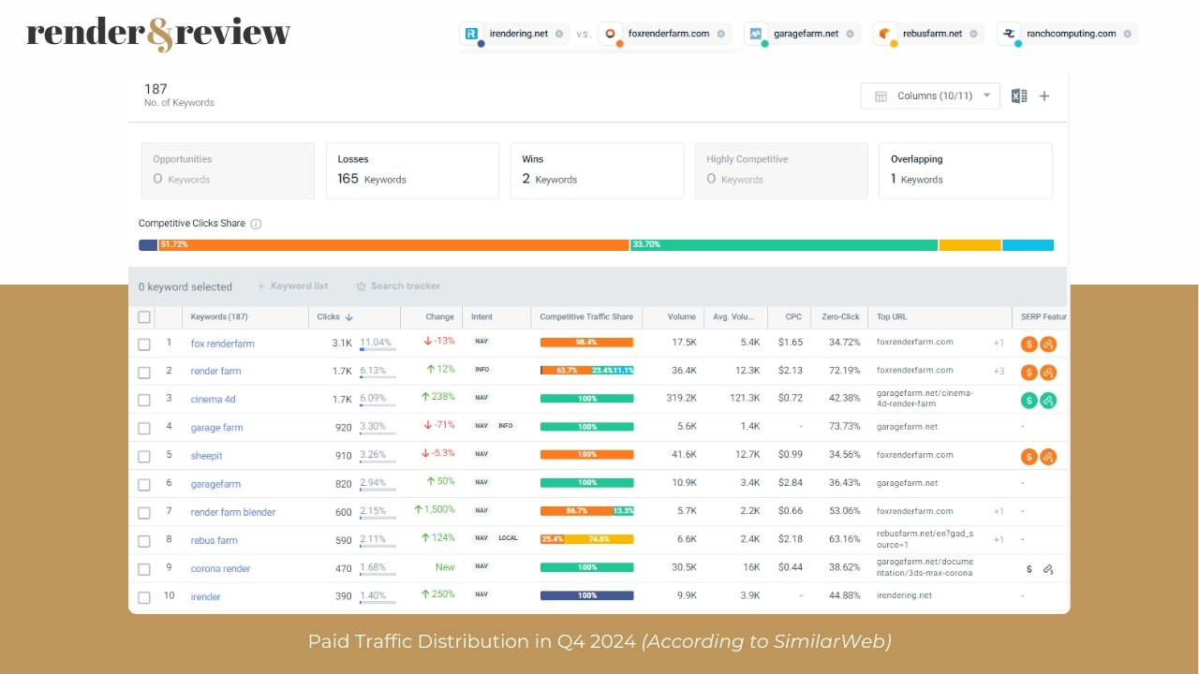Click the orange dollar icon for sheepit
The height and width of the screenshot is (674, 1199).
1029,456
